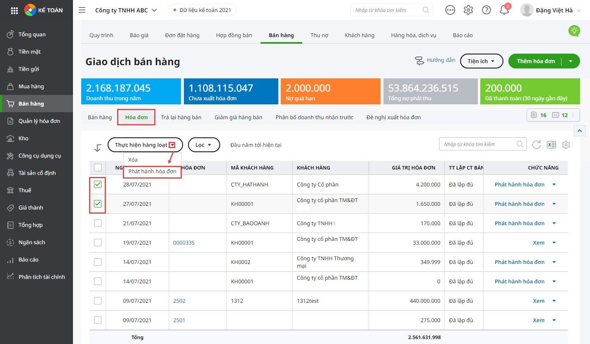The width and height of the screenshot is (590, 344).
Task: Collapse the summary panel chevron
Action: coord(580,131)
